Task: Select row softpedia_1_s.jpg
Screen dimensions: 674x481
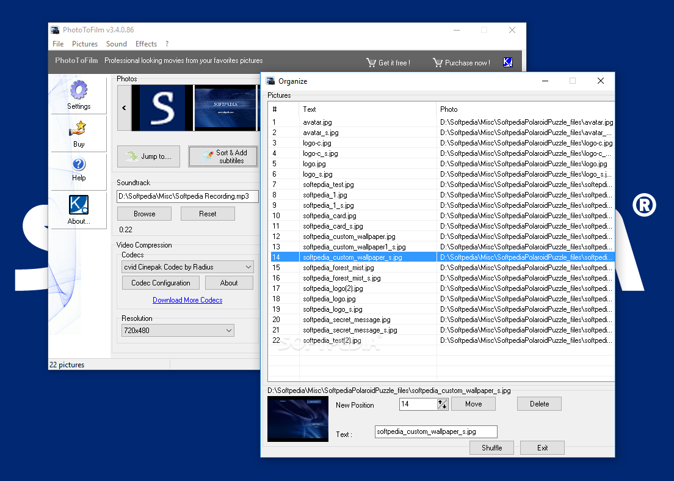Action: pos(441,205)
